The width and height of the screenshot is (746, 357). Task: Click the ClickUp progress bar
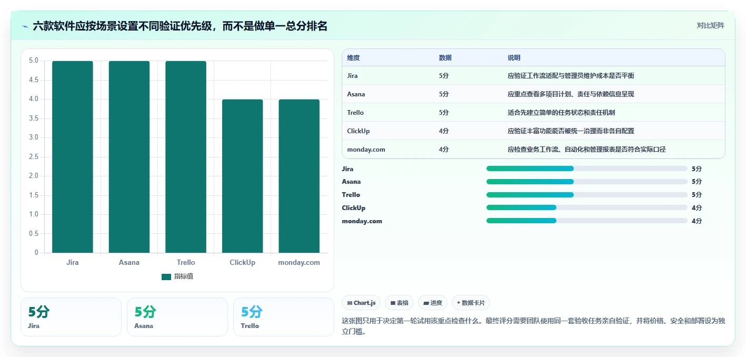click(x=587, y=208)
